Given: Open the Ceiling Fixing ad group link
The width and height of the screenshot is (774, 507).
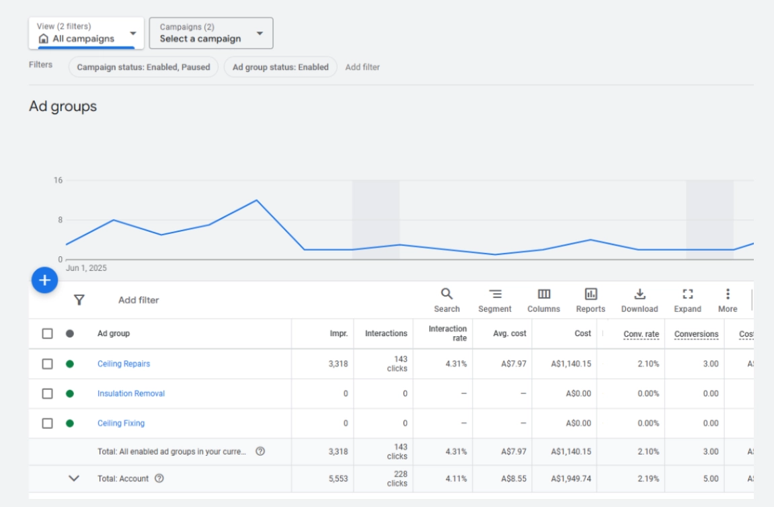Looking at the screenshot, I should 121,423.
